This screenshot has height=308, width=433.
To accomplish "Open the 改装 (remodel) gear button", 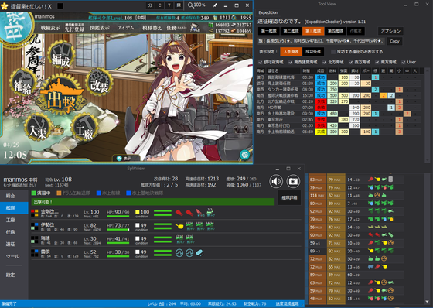I will (x=99, y=82).
